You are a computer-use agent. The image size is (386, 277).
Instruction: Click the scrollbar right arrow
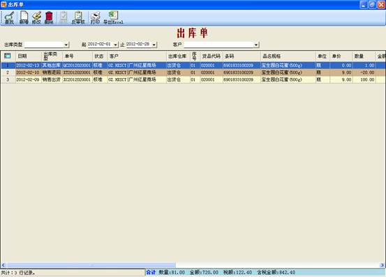[x=383, y=265]
